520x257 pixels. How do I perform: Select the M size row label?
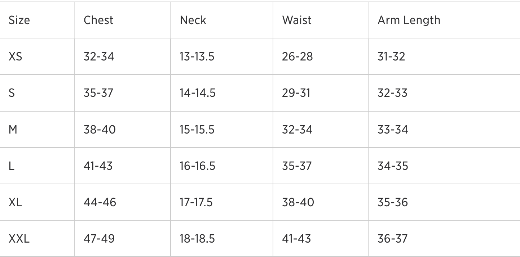13,129
